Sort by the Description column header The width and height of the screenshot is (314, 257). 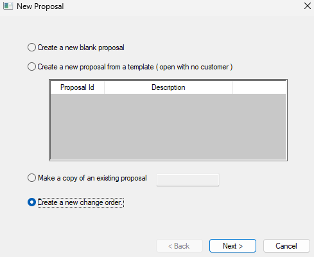tap(168, 87)
